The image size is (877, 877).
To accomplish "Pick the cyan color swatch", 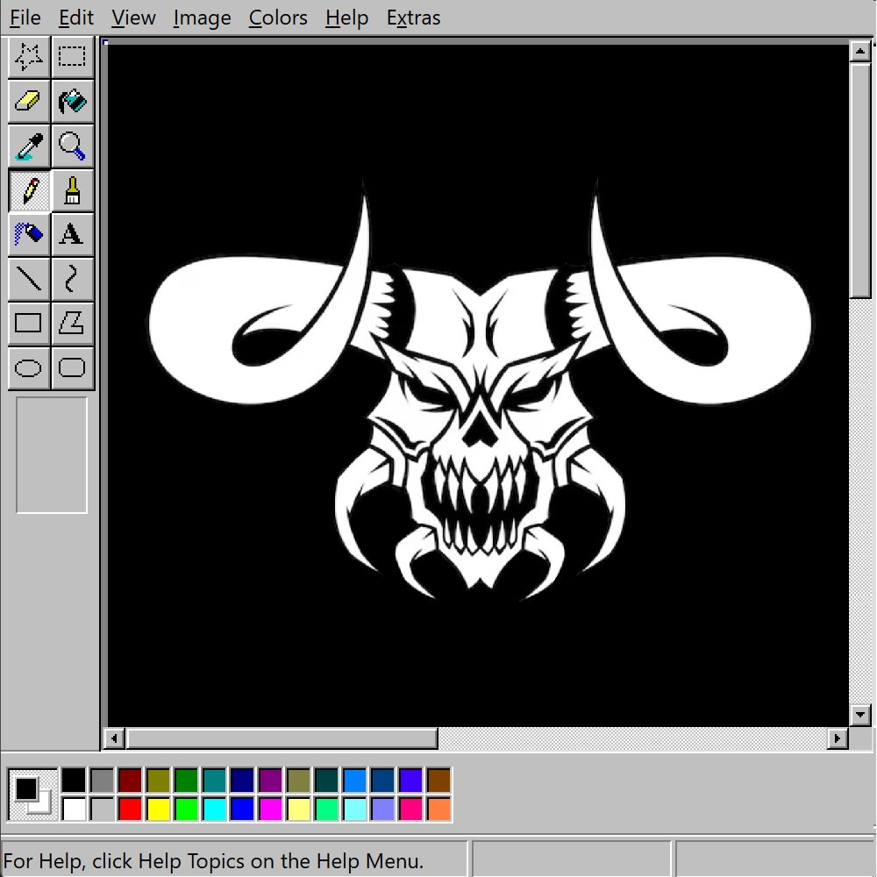I will pos(214,809).
